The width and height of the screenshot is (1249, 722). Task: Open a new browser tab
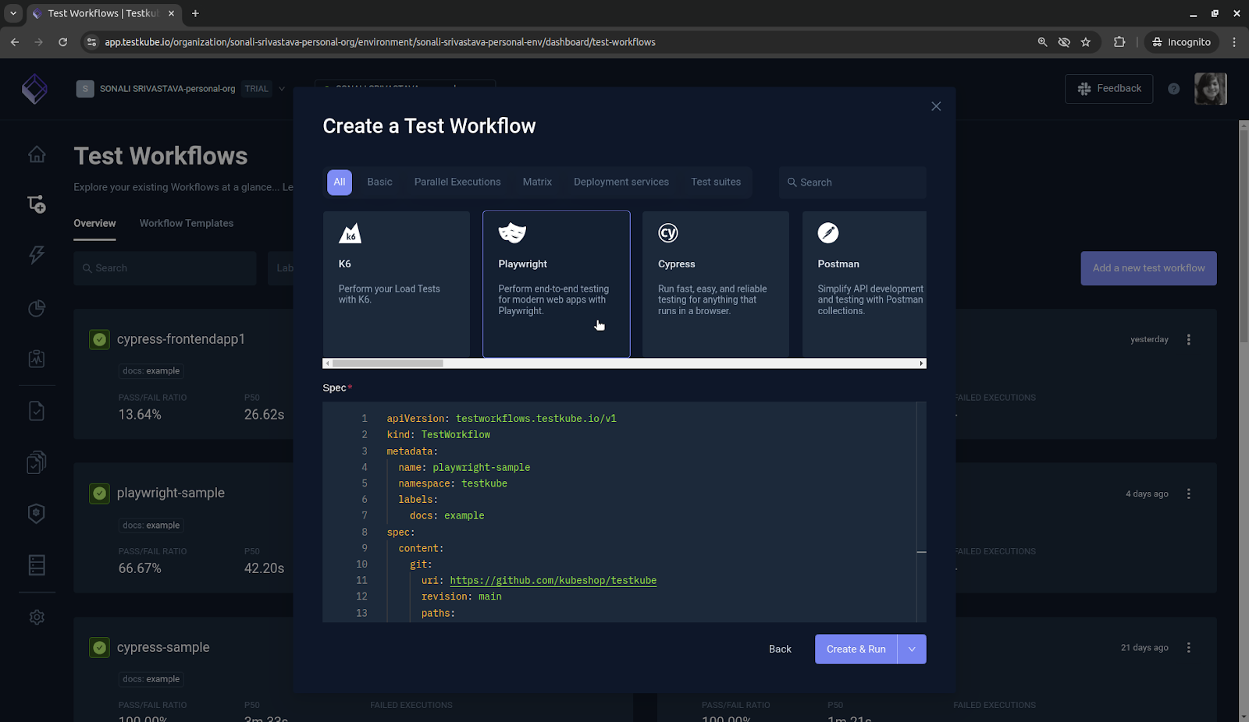tap(195, 13)
